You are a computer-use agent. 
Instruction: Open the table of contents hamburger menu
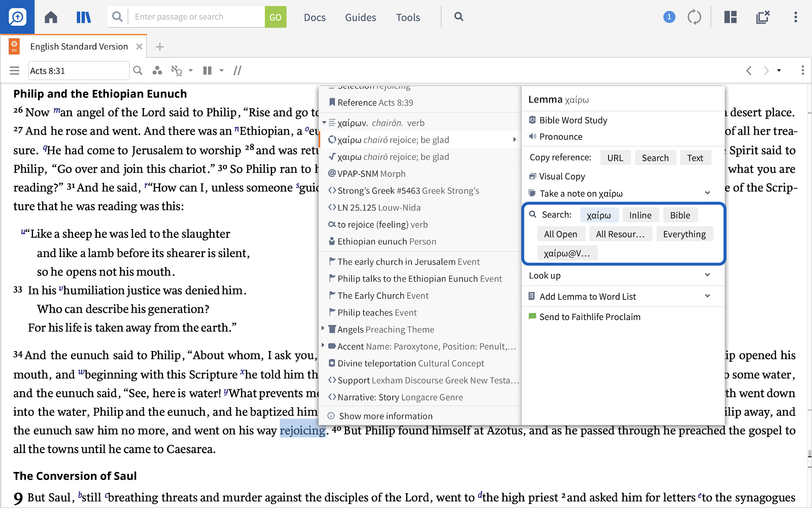[x=14, y=71]
